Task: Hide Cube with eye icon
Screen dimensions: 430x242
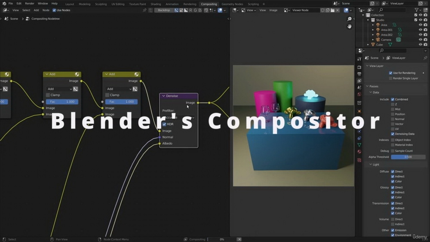Action: click(x=421, y=45)
